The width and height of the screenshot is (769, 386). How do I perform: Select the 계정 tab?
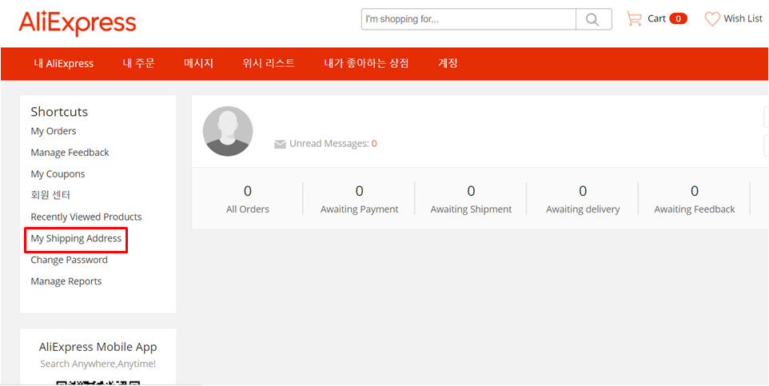448,63
